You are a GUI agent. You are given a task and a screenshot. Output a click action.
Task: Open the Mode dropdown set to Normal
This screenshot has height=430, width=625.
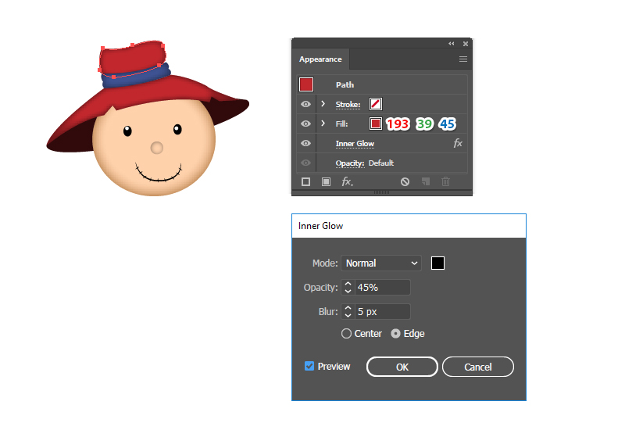[x=381, y=263]
